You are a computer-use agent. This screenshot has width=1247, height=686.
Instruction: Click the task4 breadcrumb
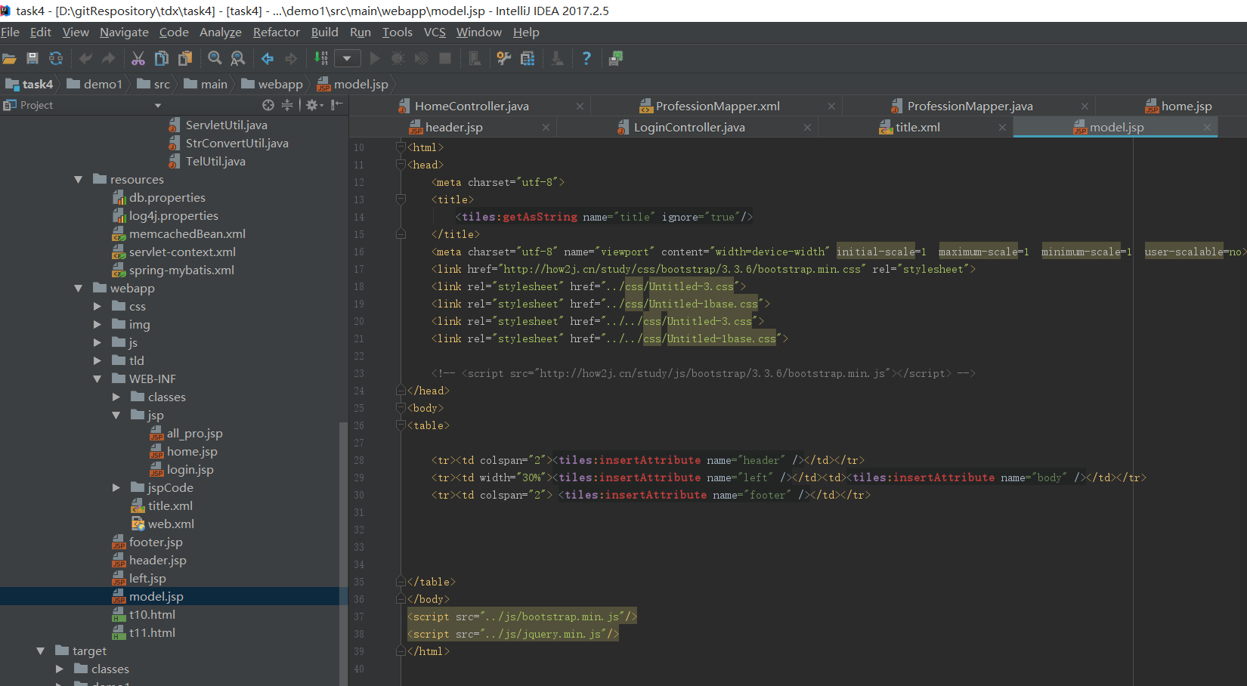coord(30,84)
